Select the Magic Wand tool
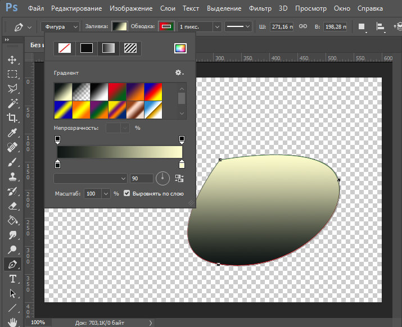The image size is (402, 327). click(x=12, y=103)
